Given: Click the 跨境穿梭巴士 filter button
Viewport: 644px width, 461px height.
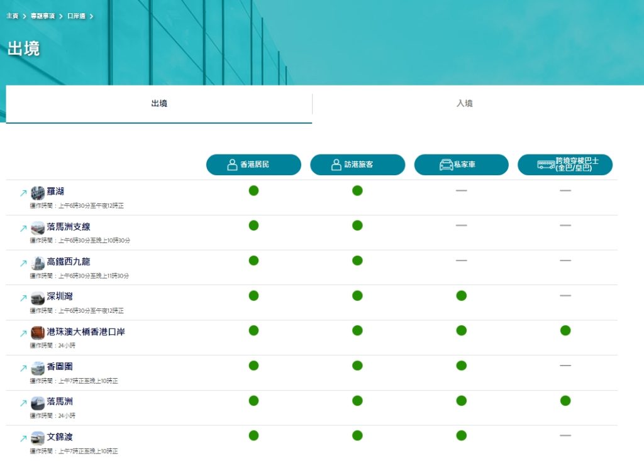Looking at the screenshot, I should click(565, 165).
